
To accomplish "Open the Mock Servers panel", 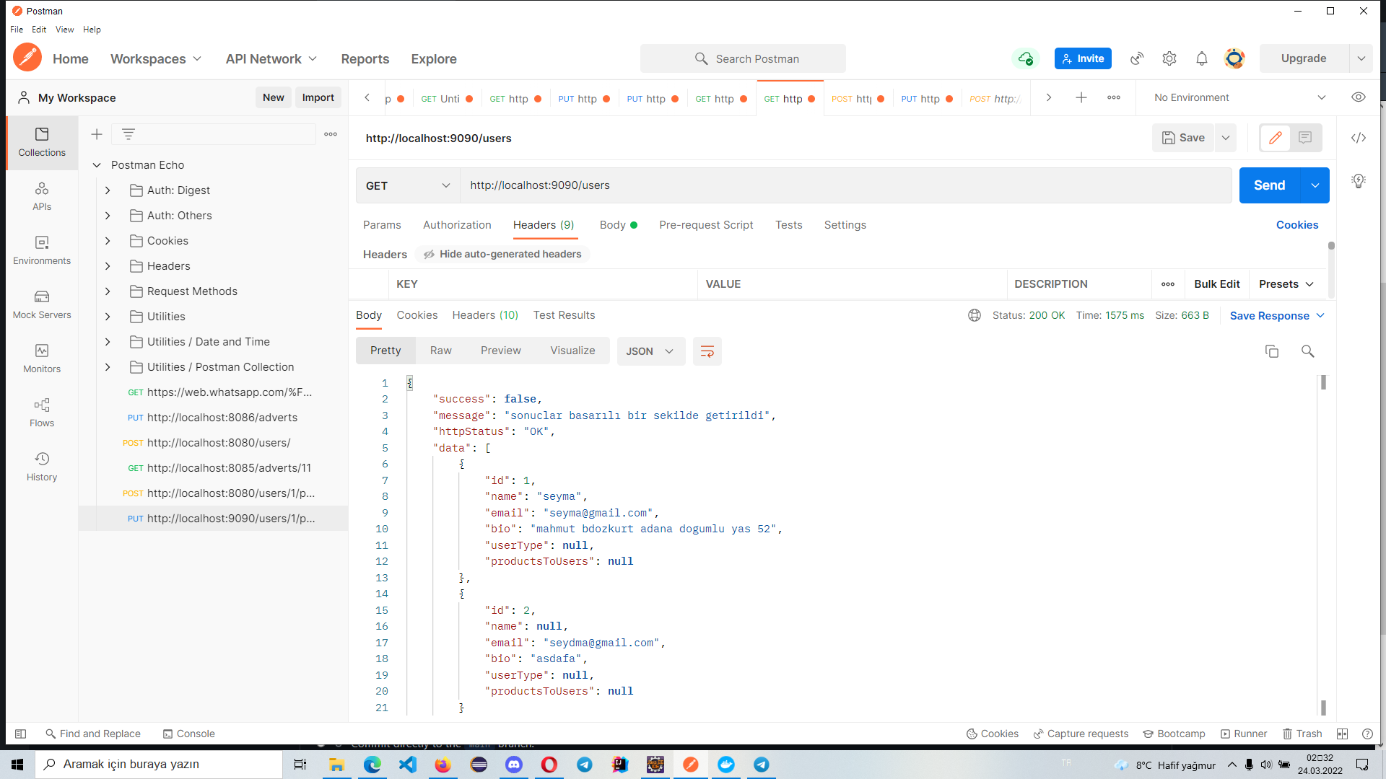I will (x=41, y=304).
